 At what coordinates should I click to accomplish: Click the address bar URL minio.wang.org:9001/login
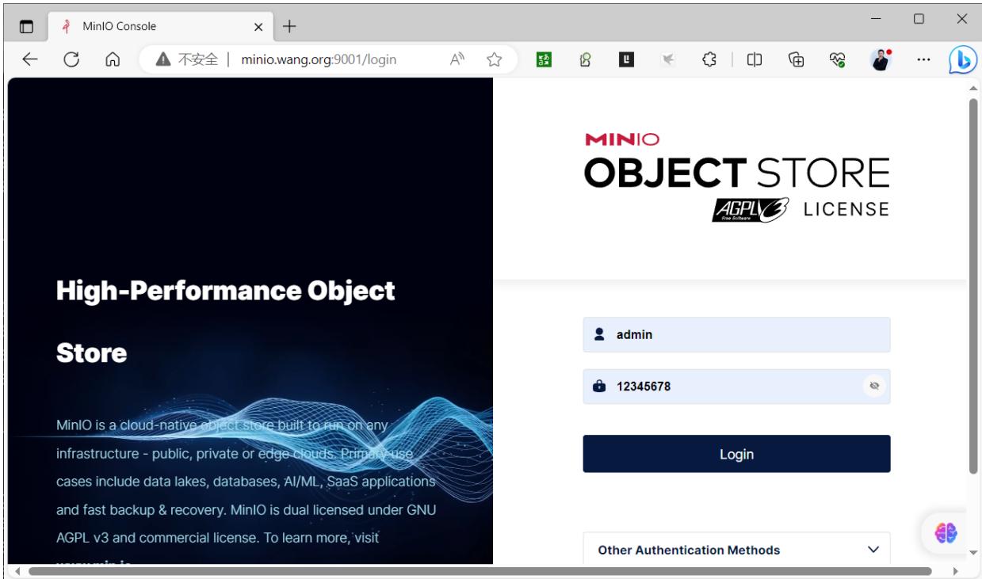point(319,60)
